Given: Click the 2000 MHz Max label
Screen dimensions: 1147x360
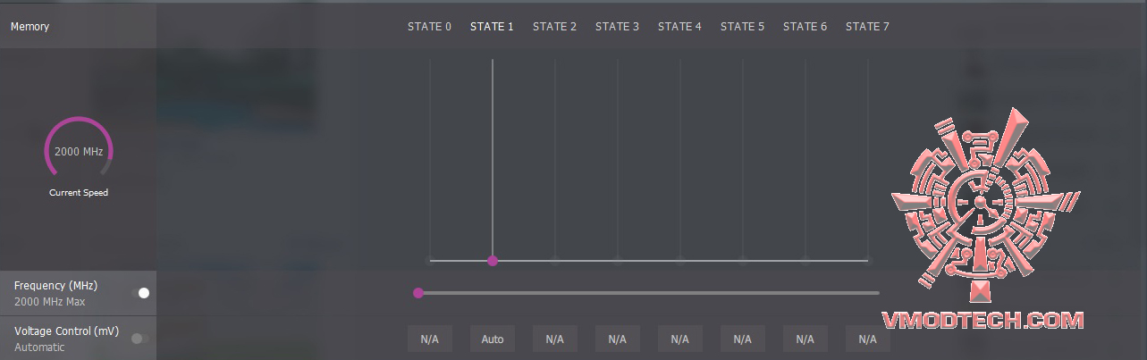Looking at the screenshot, I should coord(49,302).
